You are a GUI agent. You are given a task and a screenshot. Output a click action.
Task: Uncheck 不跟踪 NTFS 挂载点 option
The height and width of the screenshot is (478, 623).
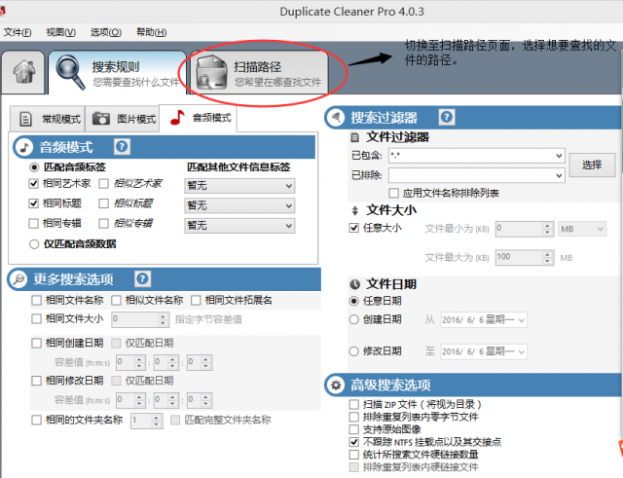[353, 442]
